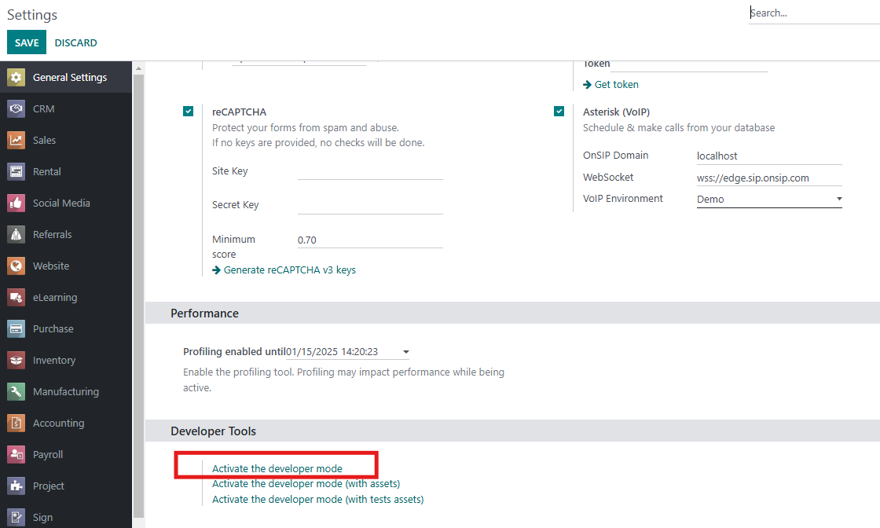
Task: Click the Referrals icon
Action: pyautogui.click(x=16, y=235)
